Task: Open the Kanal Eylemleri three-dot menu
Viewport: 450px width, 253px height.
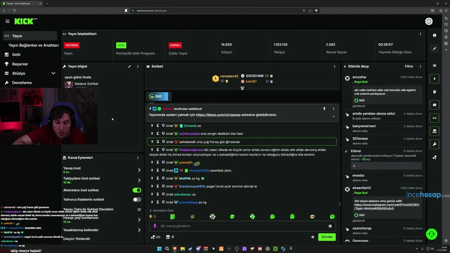Action: coord(138,158)
